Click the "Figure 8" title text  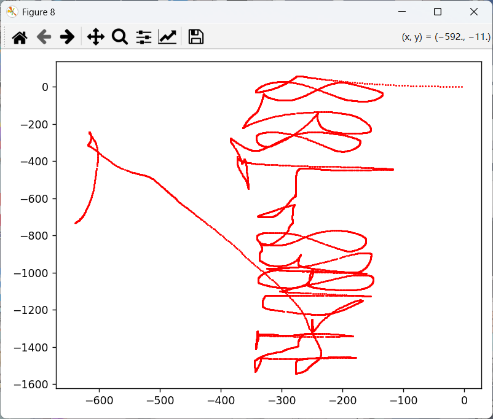39,12
